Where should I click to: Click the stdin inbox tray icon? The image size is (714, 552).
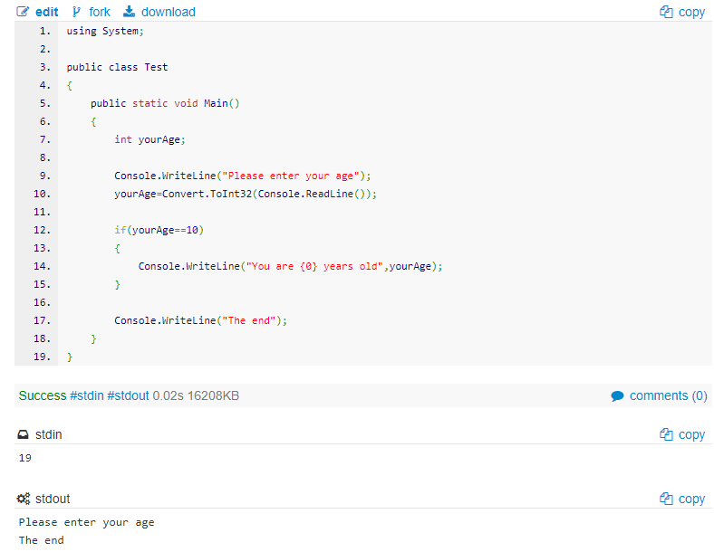[x=23, y=434]
